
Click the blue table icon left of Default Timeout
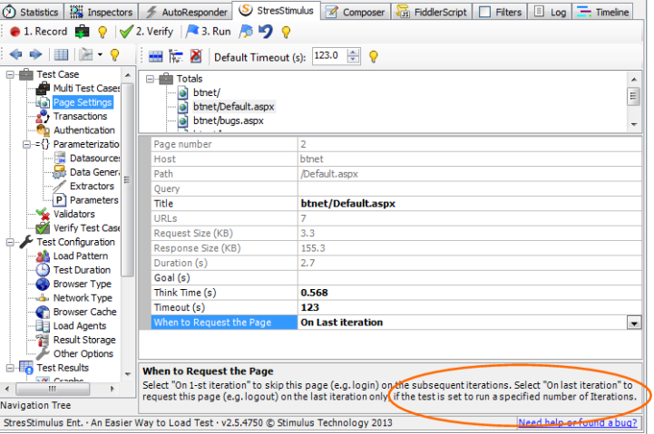[156, 56]
